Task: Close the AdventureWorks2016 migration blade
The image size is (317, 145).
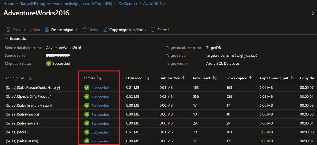Action: tap(314, 13)
